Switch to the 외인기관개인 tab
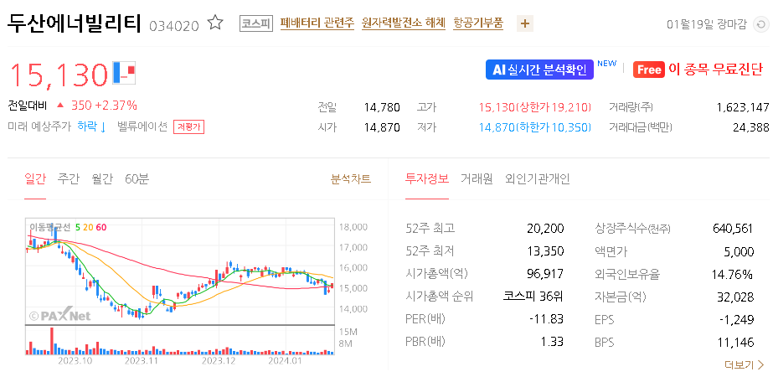This screenshot has height=382, width=773. click(538, 179)
